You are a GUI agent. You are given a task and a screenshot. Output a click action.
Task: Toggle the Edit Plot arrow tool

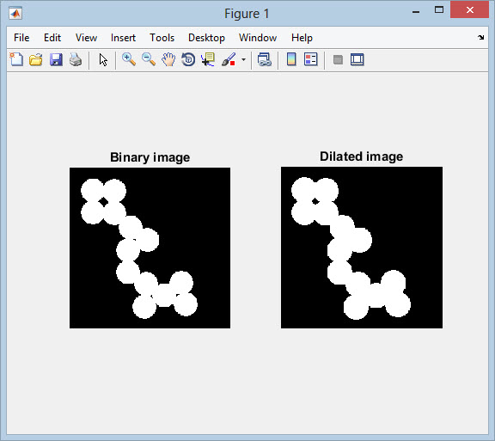pos(103,59)
